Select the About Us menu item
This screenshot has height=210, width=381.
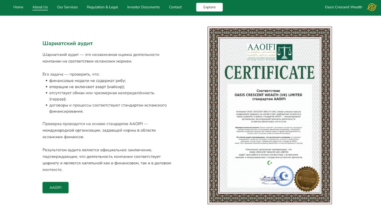[40, 7]
